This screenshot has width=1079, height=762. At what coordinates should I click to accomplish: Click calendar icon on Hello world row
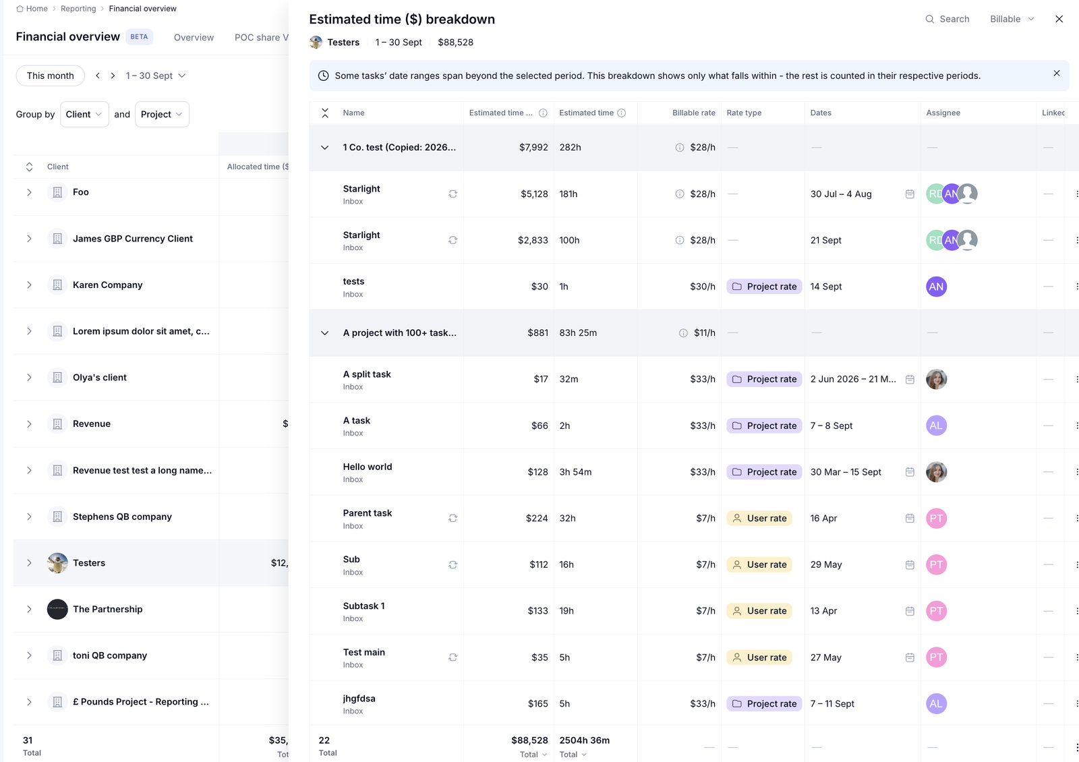click(910, 472)
